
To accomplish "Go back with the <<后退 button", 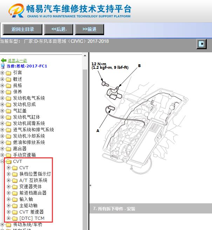I will (x=59, y=29).
